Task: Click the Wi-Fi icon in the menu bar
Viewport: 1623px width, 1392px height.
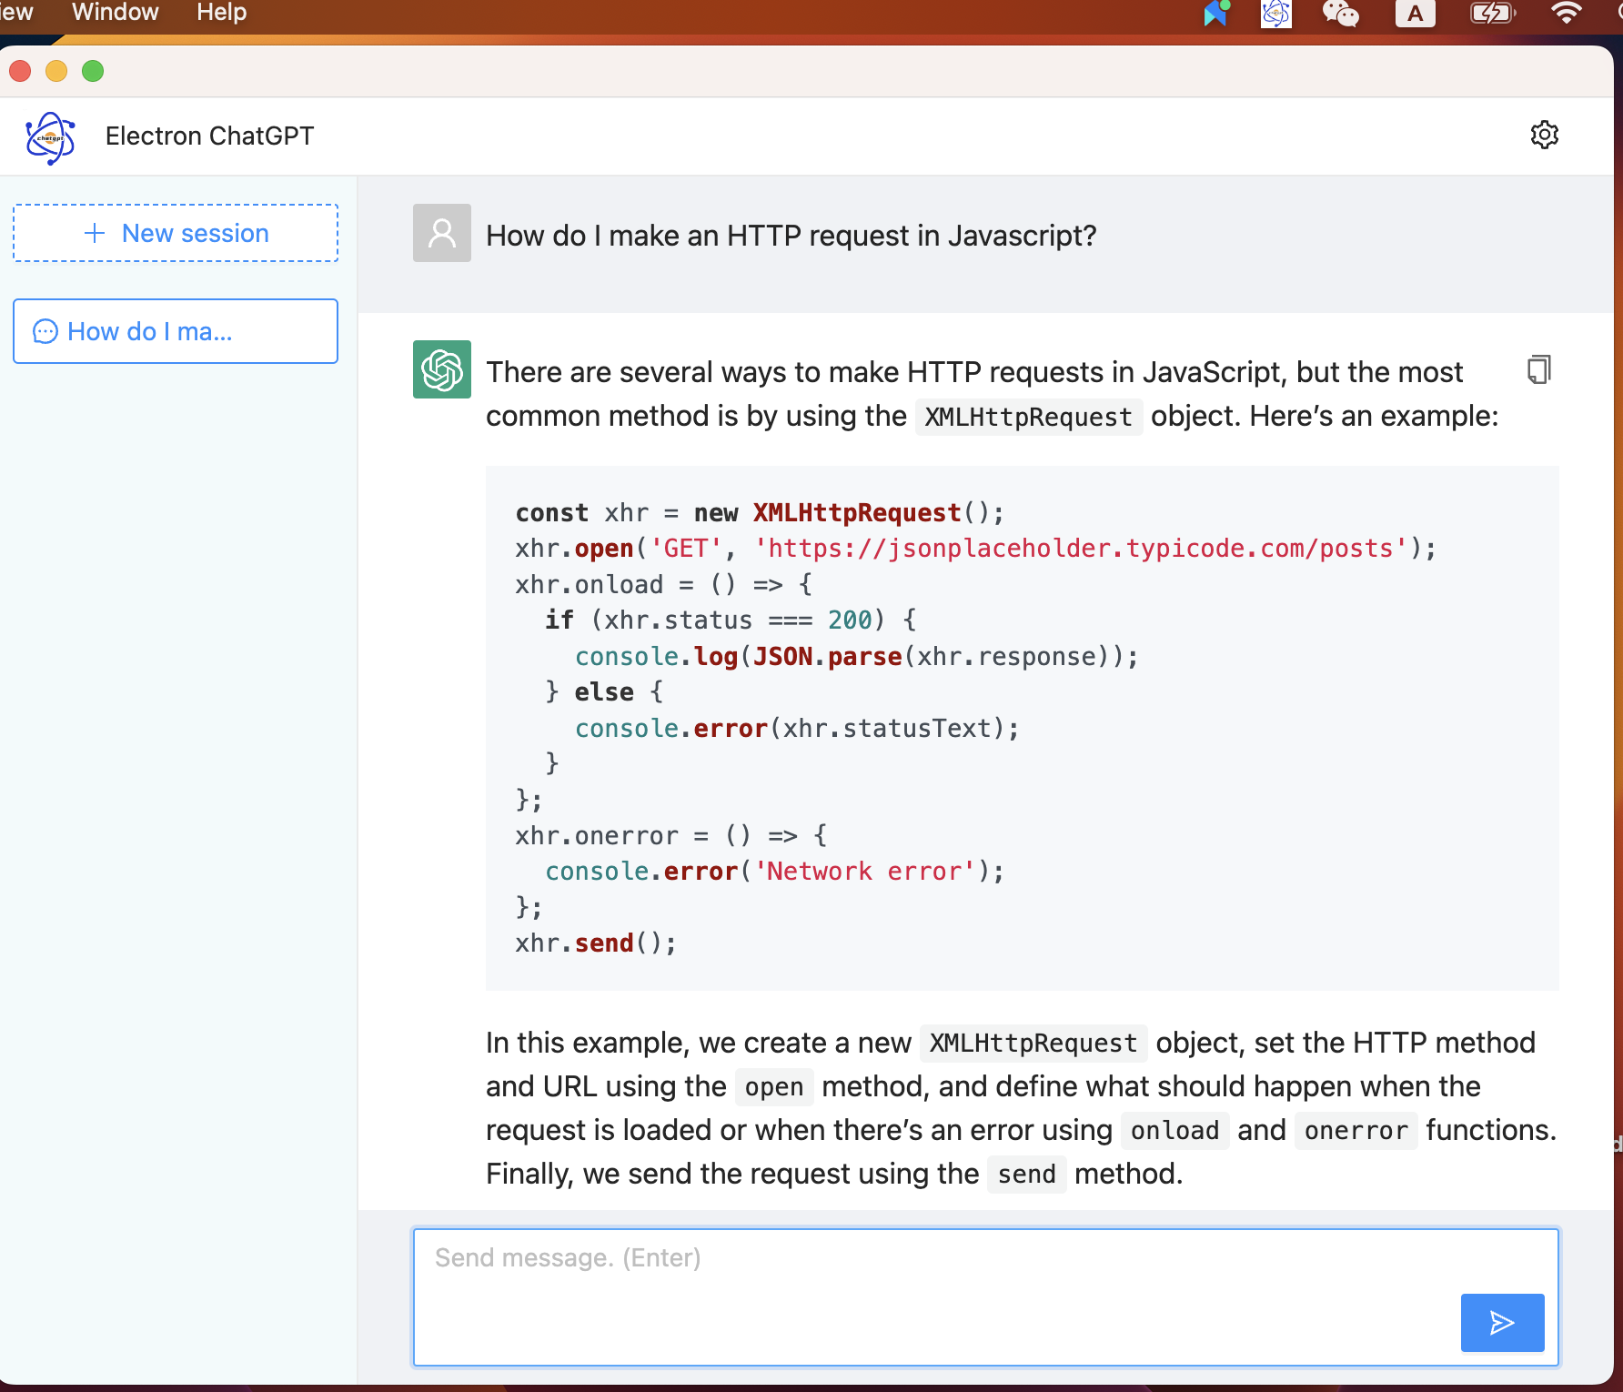Action: click(1566, 12)
